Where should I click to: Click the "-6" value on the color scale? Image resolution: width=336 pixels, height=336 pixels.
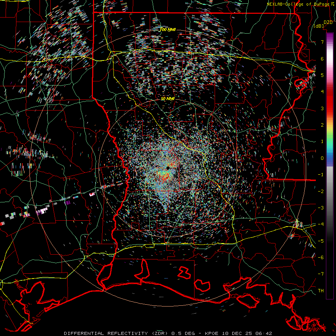coord(321,257)
